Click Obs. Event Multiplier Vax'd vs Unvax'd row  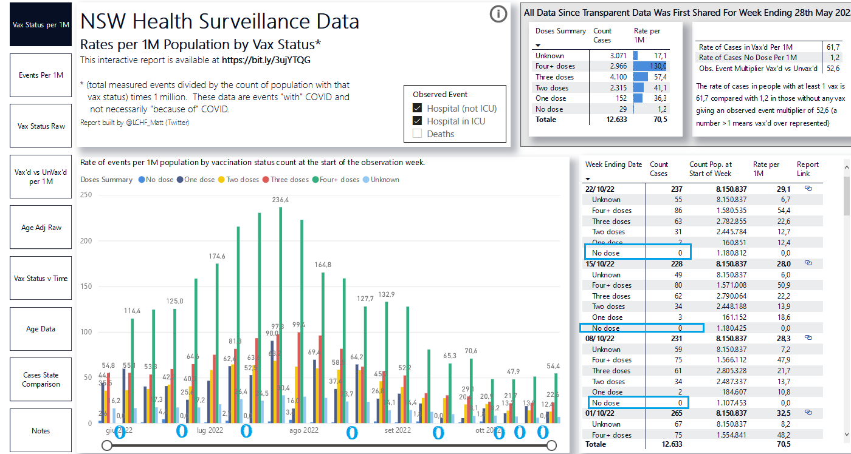pos(769,68)
